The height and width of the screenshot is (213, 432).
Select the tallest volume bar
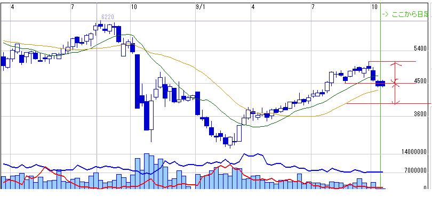146,171
